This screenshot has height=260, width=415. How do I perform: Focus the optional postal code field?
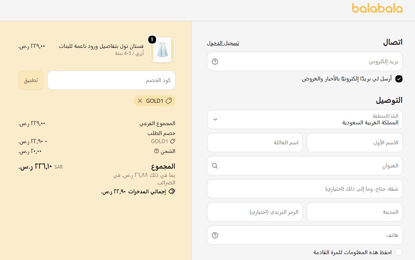pos(255,212)
